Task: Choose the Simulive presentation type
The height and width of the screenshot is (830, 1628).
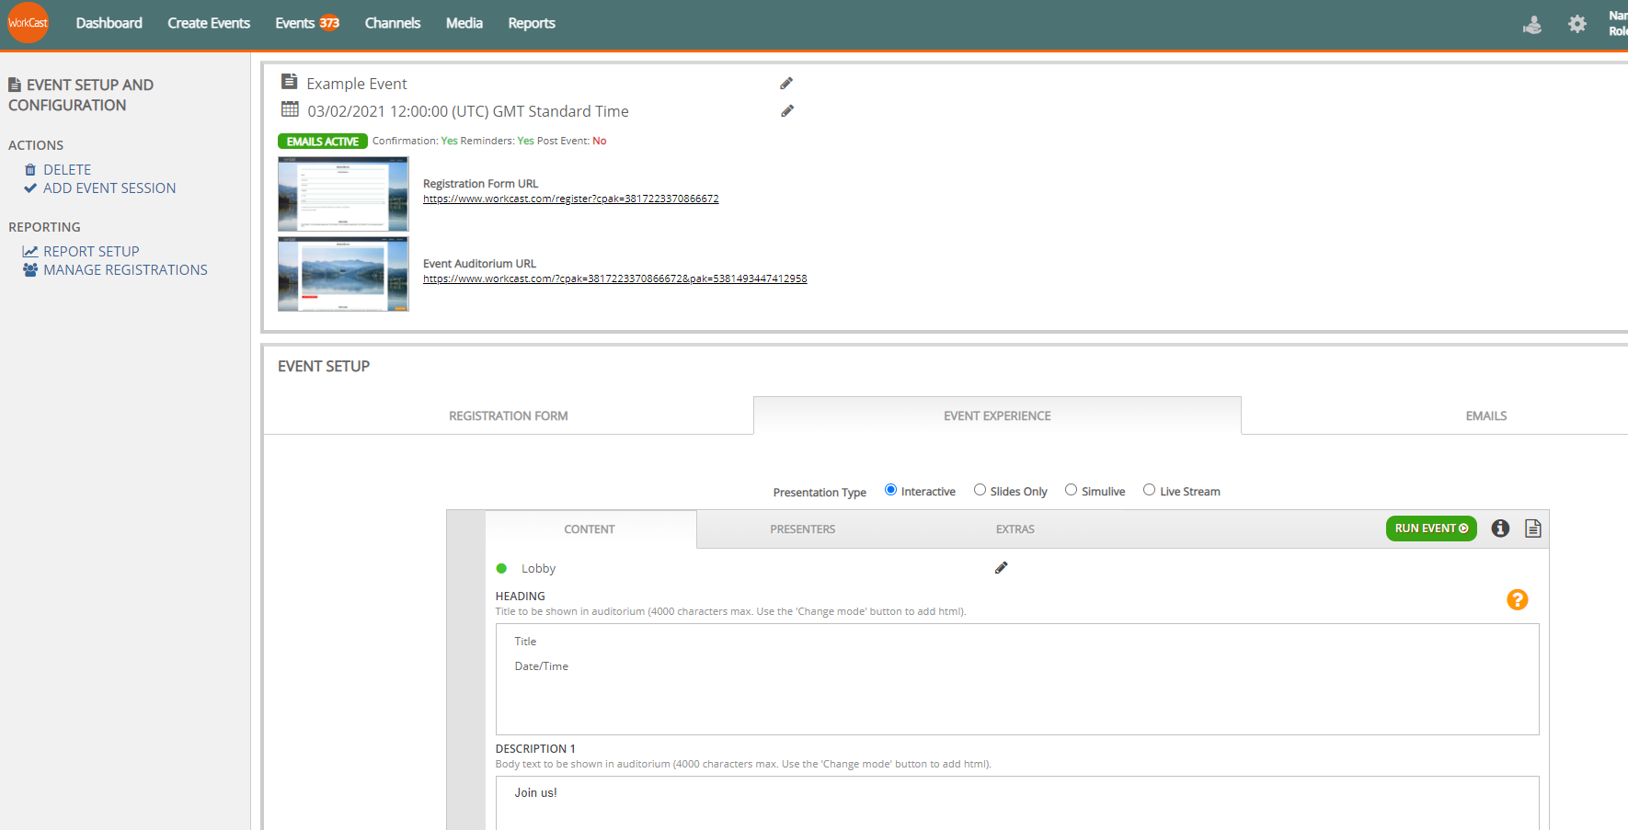Action: (1071, 490)
